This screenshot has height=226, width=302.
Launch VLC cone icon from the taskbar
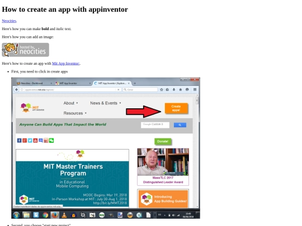click(x=64, y=215)
